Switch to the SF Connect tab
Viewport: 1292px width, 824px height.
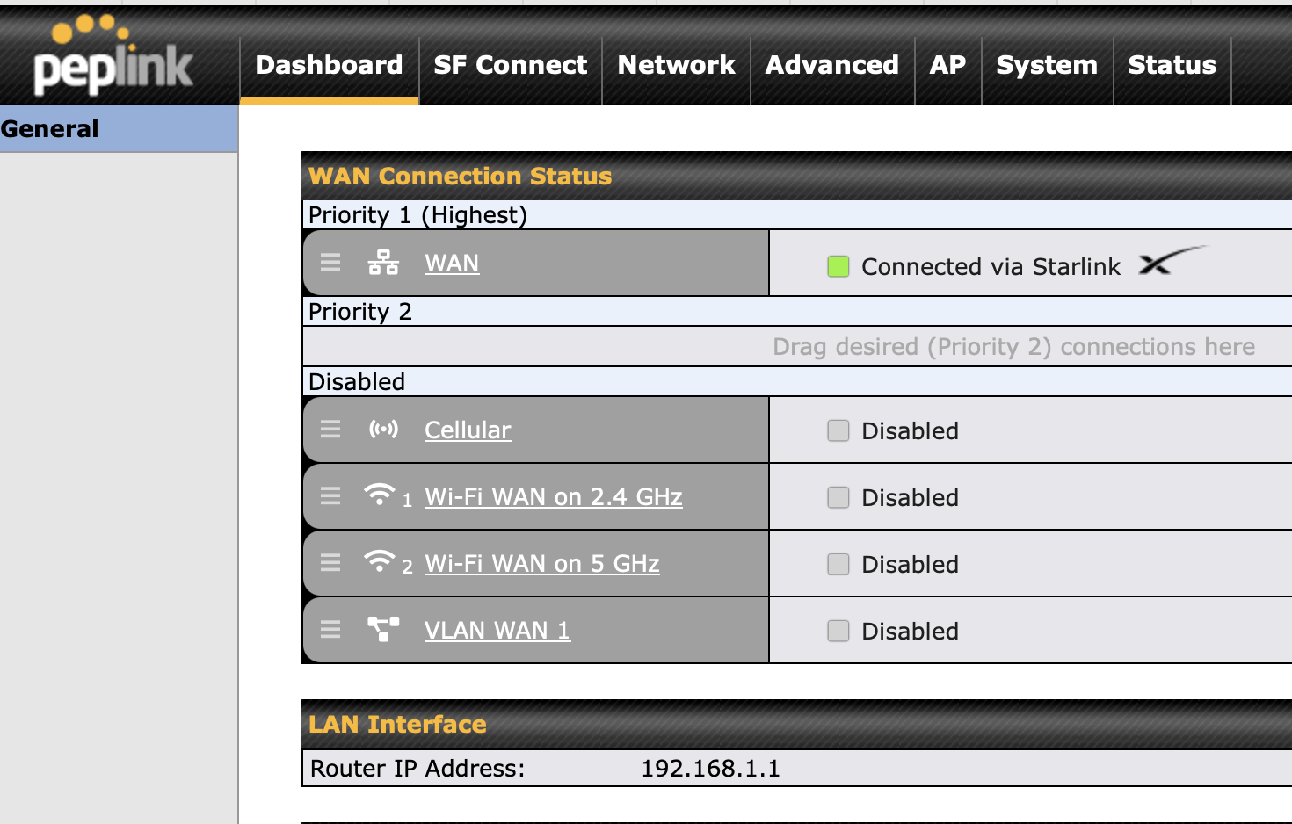click(510, 65)
